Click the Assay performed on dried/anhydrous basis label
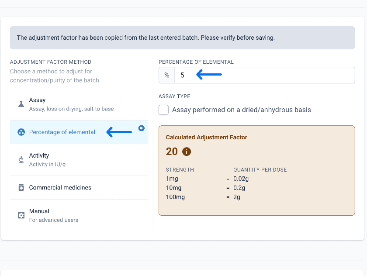367x276 pixels. point(242,110)
